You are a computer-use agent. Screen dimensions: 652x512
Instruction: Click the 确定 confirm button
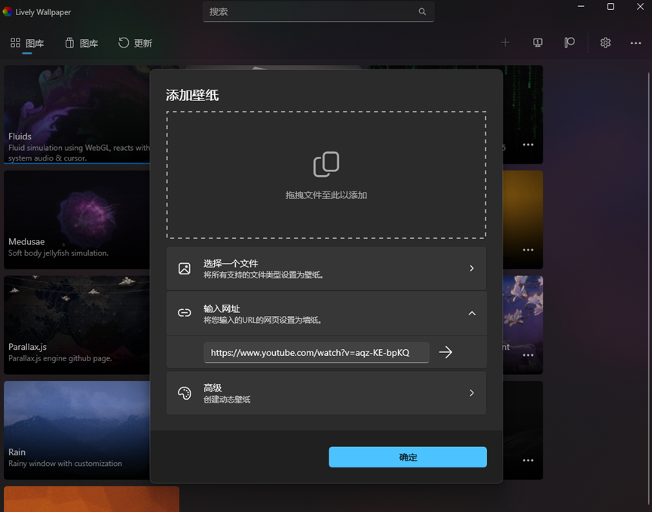(x=407, y=457)
